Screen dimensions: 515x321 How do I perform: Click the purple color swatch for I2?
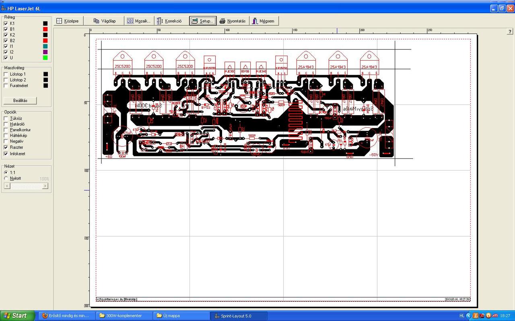click(45, 52)
